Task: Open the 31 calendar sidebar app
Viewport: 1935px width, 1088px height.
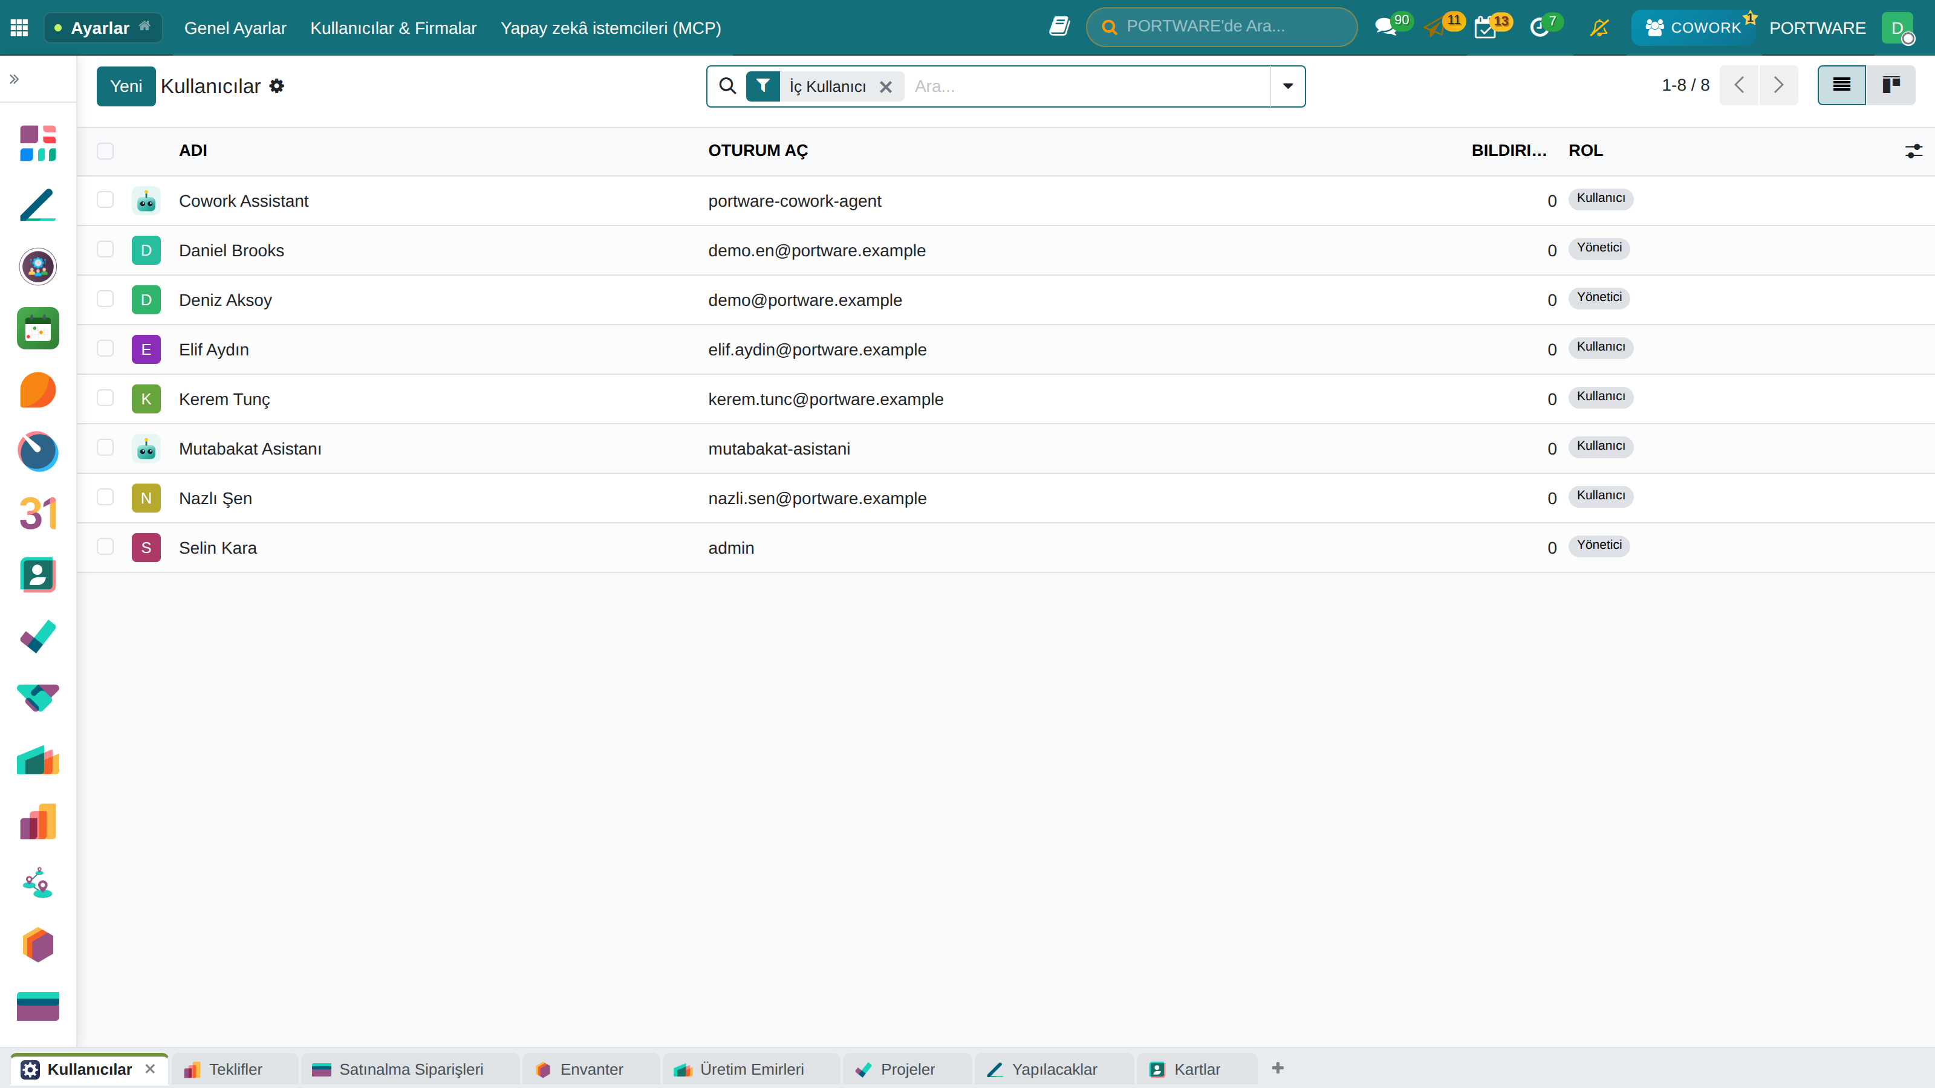Action: pos(37,514)
